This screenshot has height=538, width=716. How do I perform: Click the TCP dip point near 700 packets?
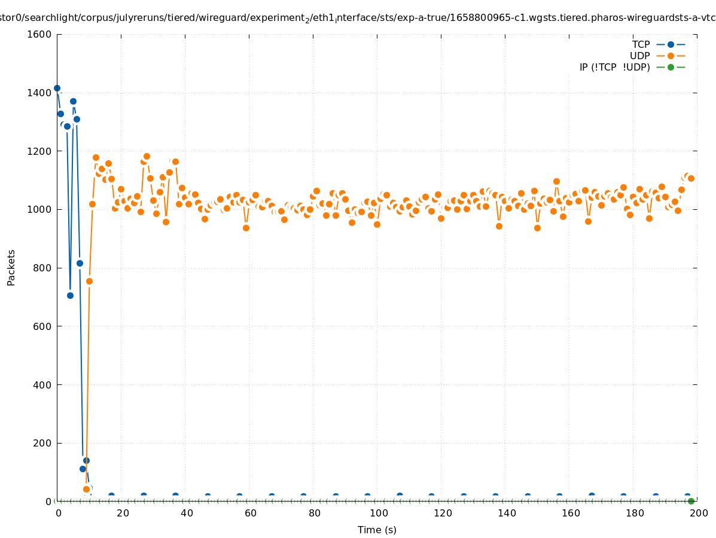(70, 295)
